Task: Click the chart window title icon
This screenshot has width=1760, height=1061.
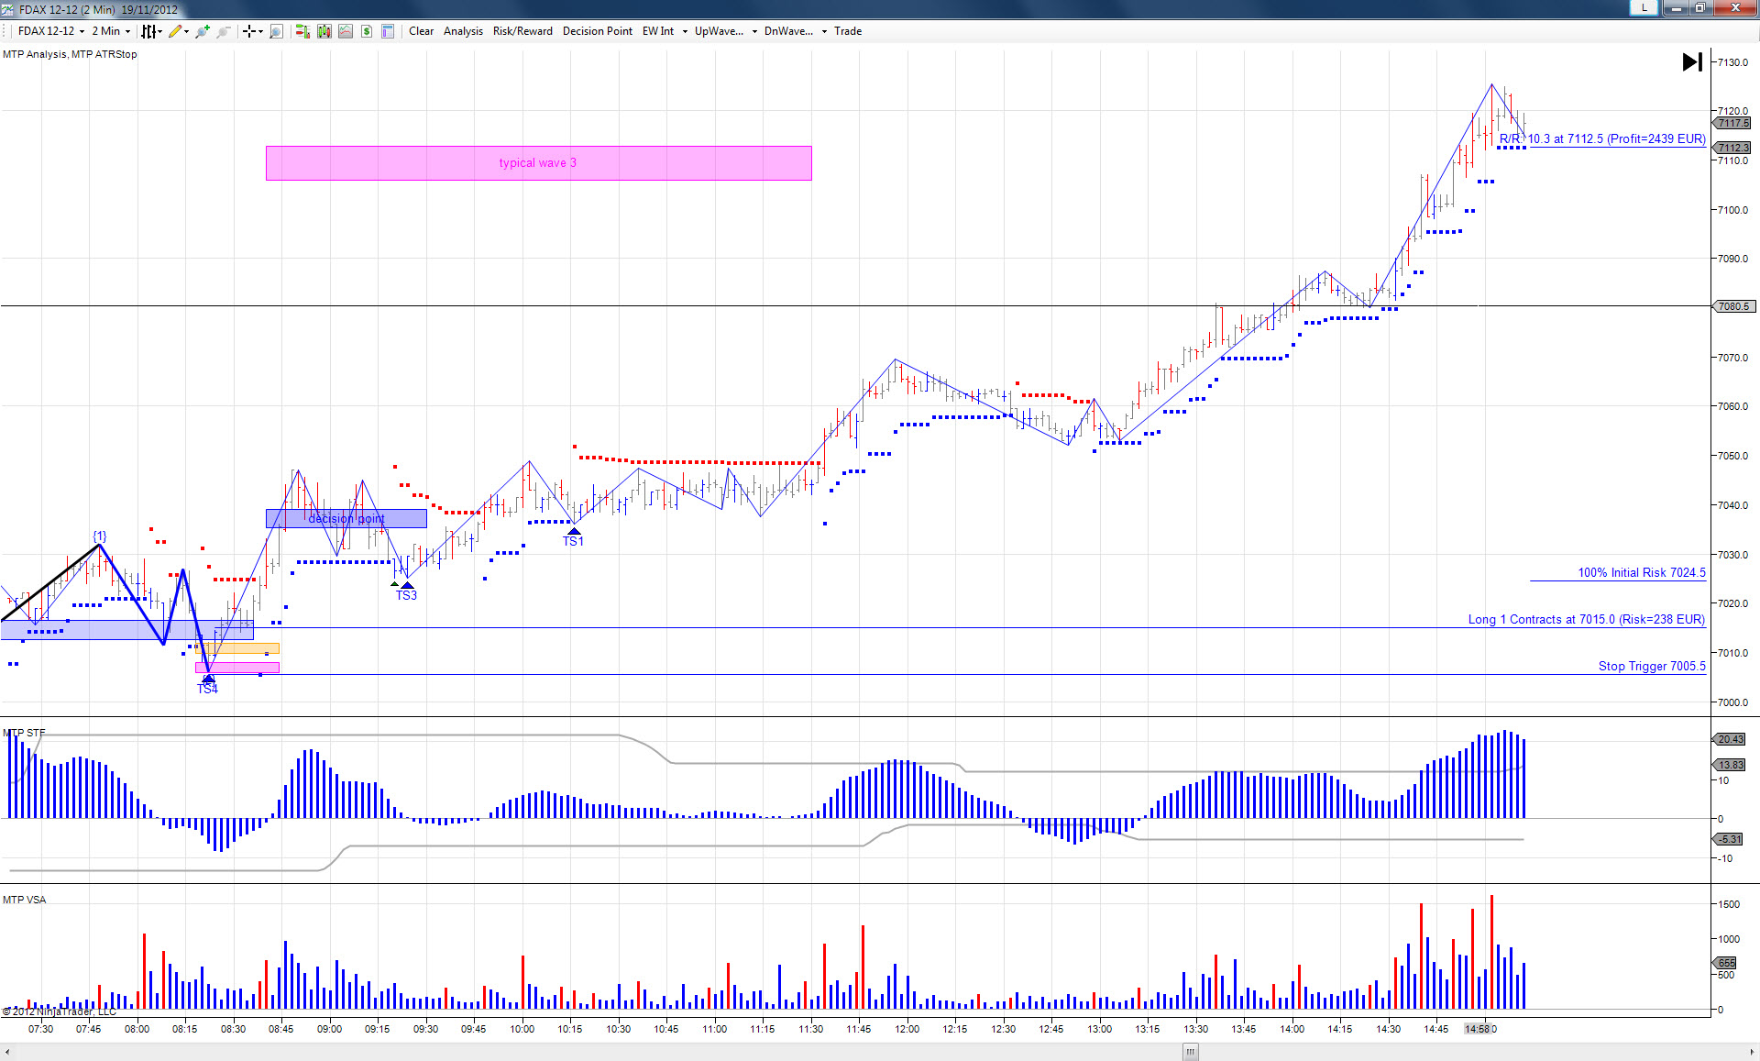Action: pos(7,9)
